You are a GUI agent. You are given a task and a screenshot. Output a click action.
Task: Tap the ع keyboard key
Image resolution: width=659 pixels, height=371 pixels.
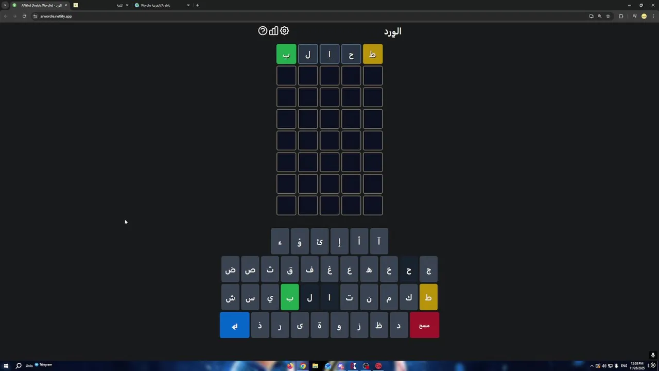[x=349, y=269]
